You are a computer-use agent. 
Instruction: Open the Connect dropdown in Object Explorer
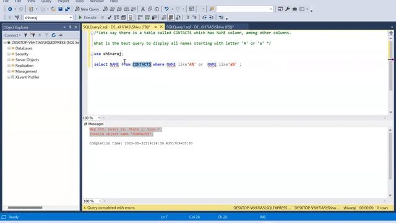pyautogui.click(x=12, y=35)
